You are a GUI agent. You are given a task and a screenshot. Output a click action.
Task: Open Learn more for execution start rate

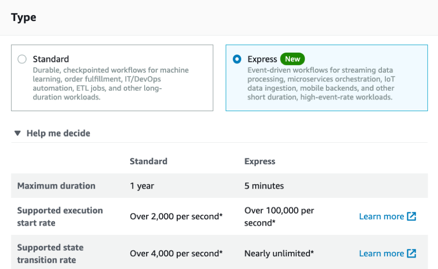(381, 216)
